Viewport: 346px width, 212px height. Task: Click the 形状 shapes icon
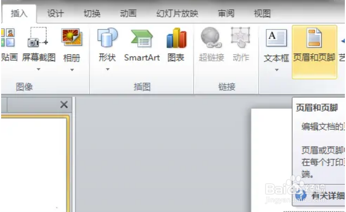107,37
